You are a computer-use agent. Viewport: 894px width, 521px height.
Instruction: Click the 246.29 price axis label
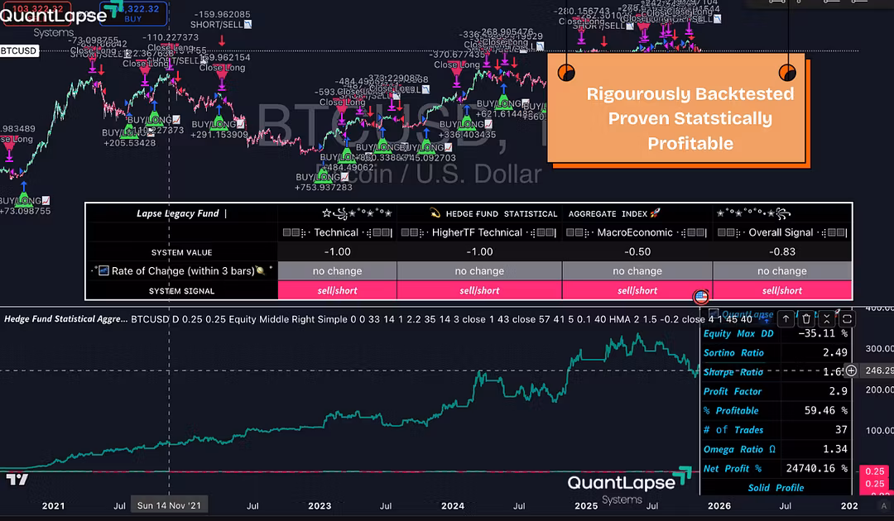point(877,371)
